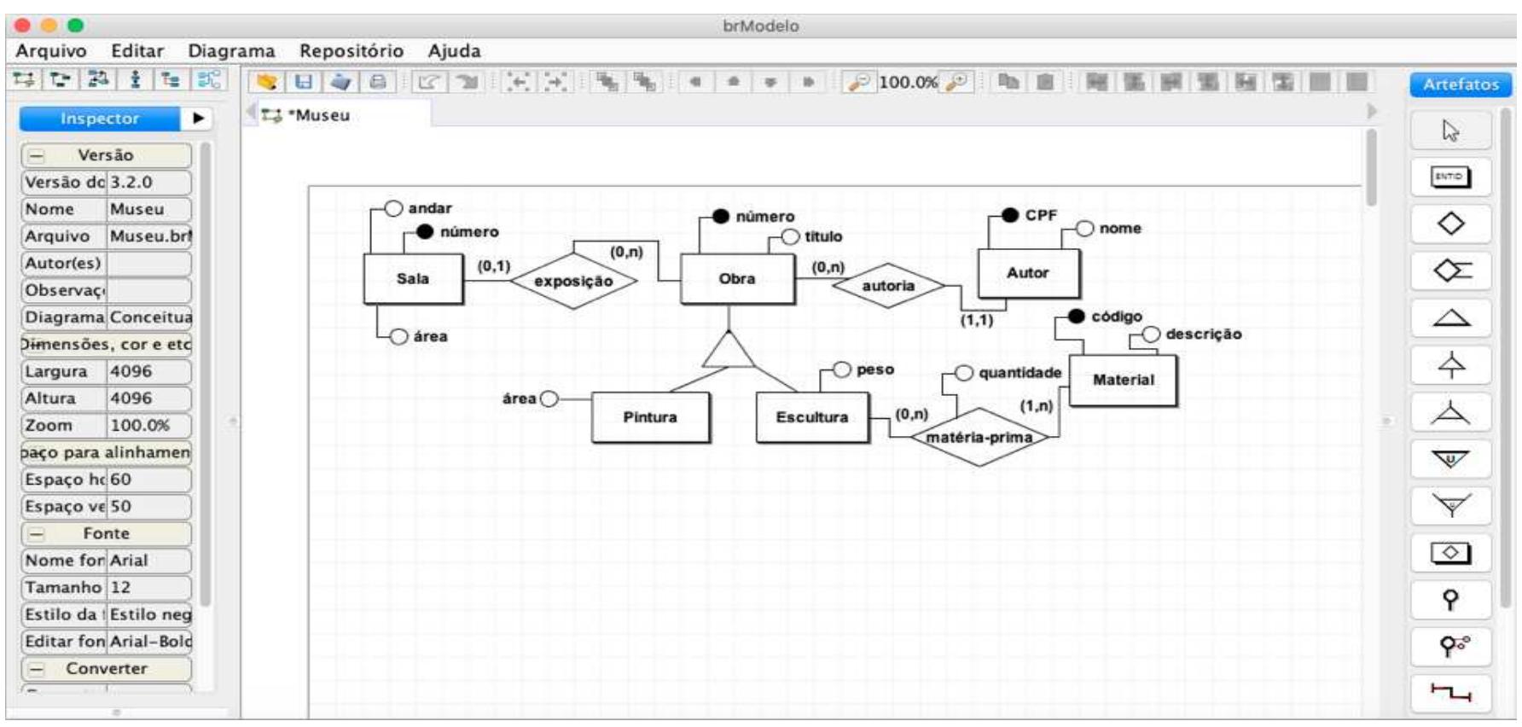Zoom in using the magnifier right of 100.0%
1522x727 pixels.
957,82
